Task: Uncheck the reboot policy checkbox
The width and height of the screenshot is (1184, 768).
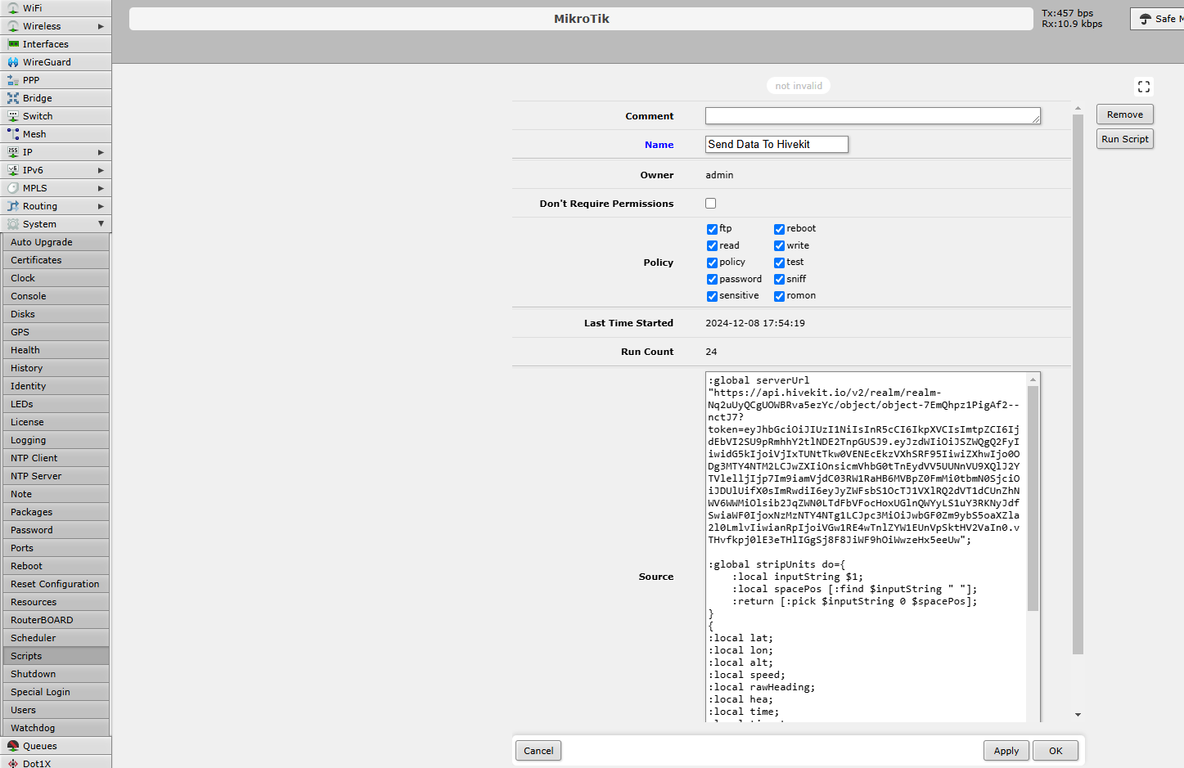Action: click(x=779, y=229)
